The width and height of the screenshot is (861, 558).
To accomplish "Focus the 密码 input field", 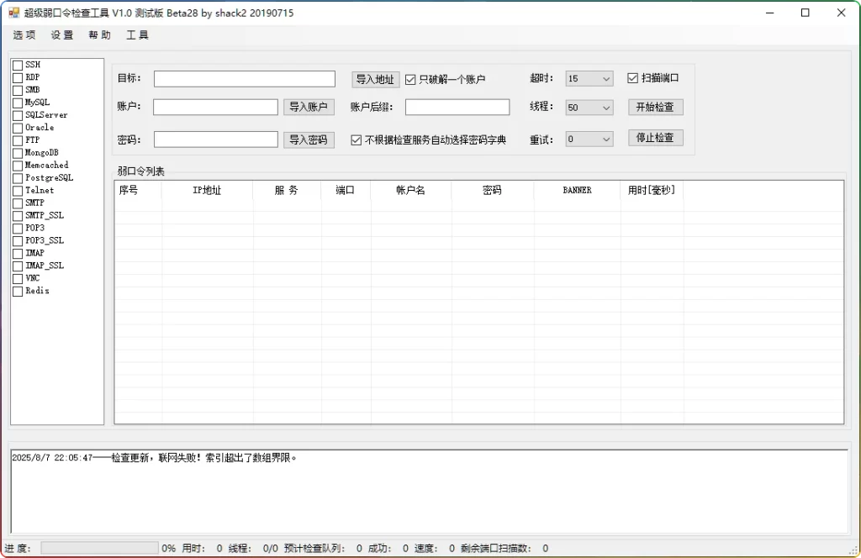I will [x=216, y=139].
